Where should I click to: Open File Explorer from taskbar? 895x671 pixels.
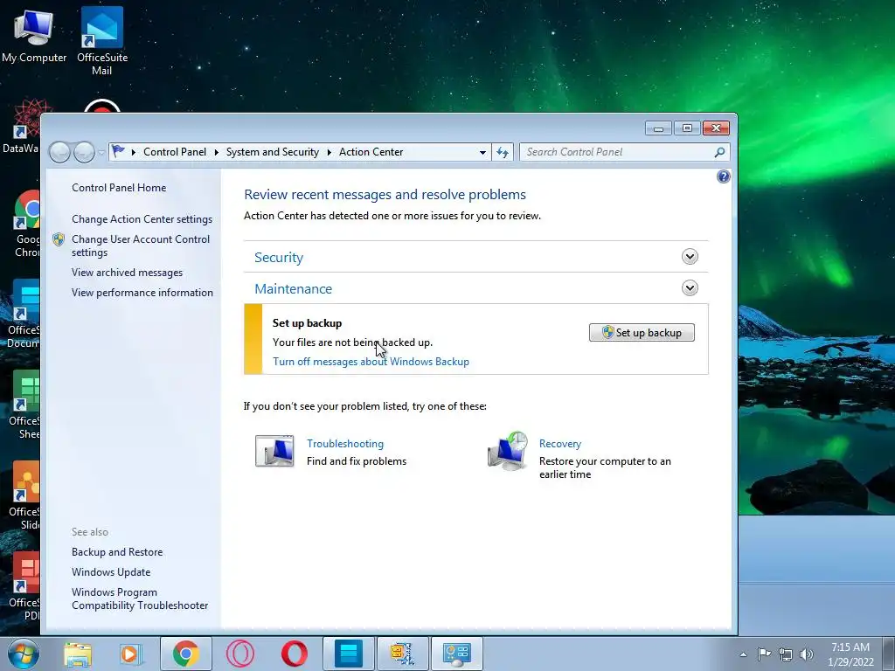78,654
